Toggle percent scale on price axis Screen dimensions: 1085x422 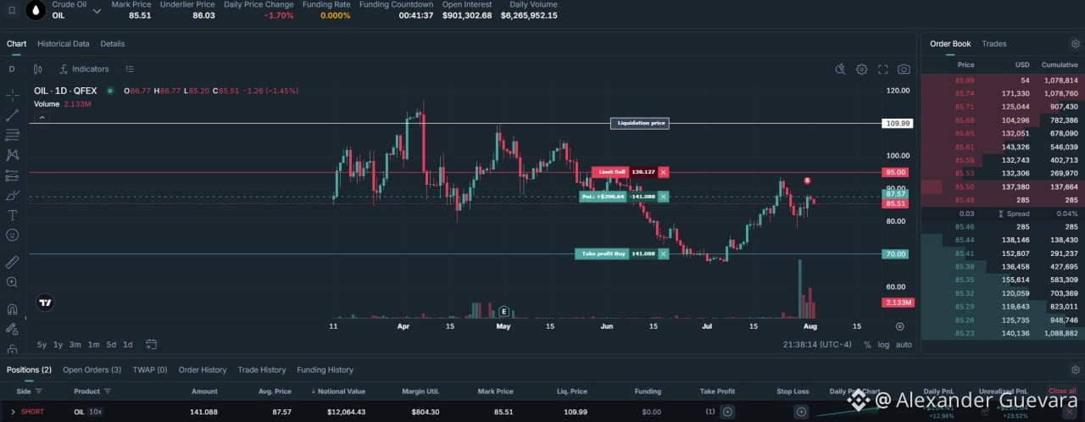[867, 345]
